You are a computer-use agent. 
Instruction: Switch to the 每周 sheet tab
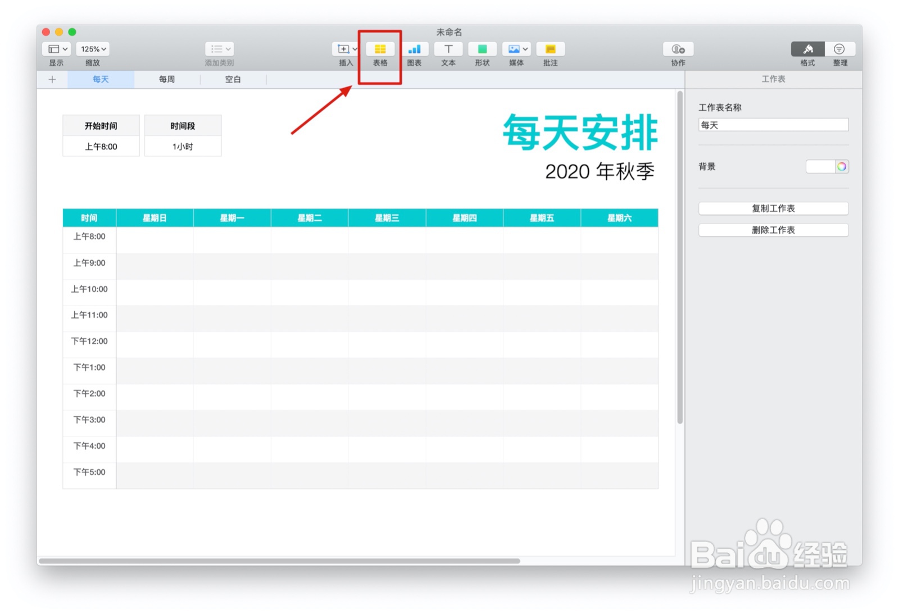click(166, 79)
